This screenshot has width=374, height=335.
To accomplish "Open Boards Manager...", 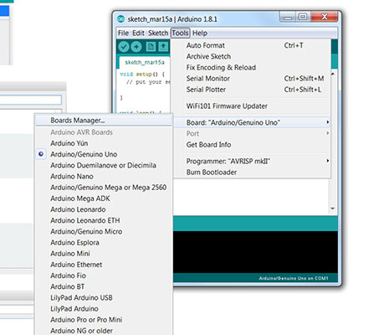I will tap(104, 121).
